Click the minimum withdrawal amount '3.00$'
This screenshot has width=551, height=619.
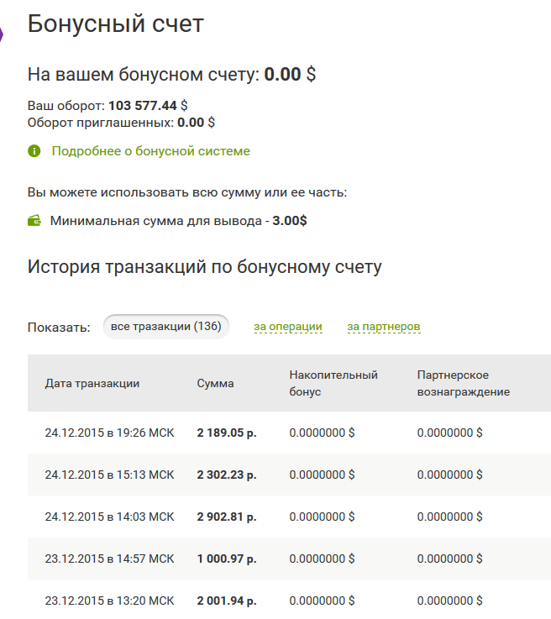click(x=289, y=220)
